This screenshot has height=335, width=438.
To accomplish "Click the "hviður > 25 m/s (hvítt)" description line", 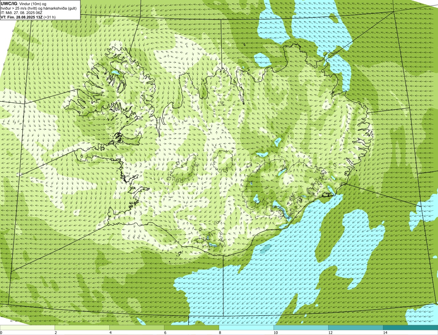I will [39, 8].
